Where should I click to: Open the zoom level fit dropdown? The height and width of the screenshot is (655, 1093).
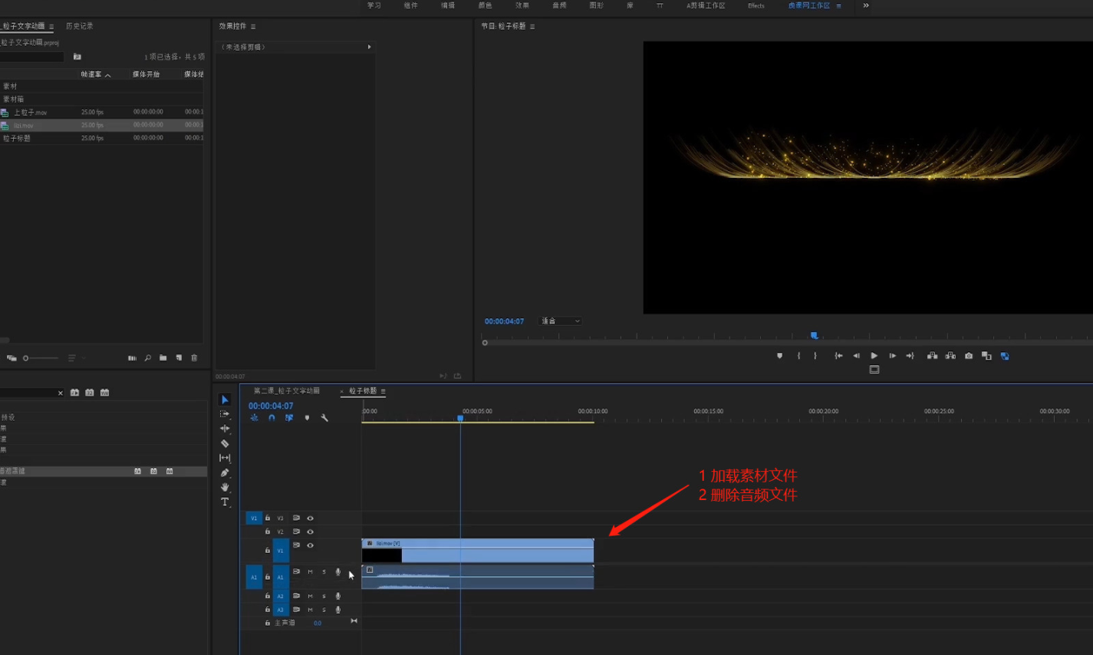(561, 321)
